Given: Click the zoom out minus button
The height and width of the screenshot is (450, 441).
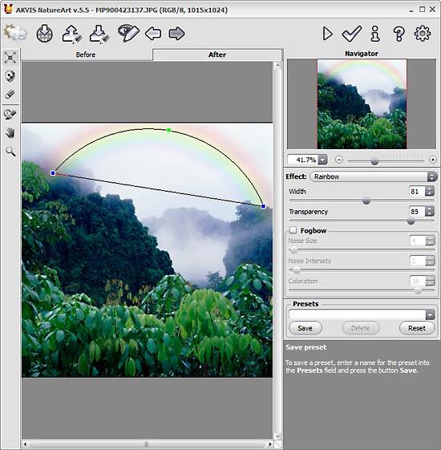Looking at the screenshot, I should click(x=339, y=160).
